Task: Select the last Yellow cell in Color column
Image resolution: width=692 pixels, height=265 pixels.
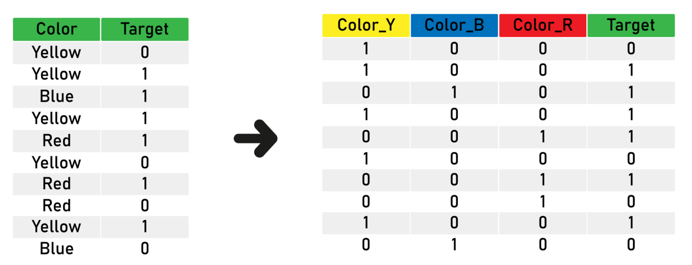Action: coord(57,227)
